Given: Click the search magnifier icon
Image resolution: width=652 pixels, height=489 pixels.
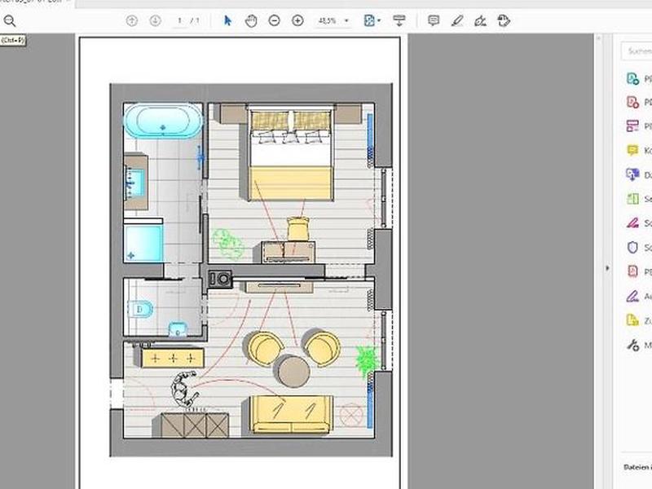Looking at the screenshot, I should pyautogui.click(x=10, y=20).
